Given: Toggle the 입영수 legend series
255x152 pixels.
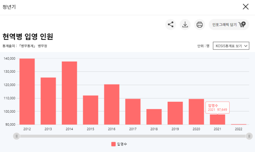Looking at the screenshot, I should [x=119, y=144].
